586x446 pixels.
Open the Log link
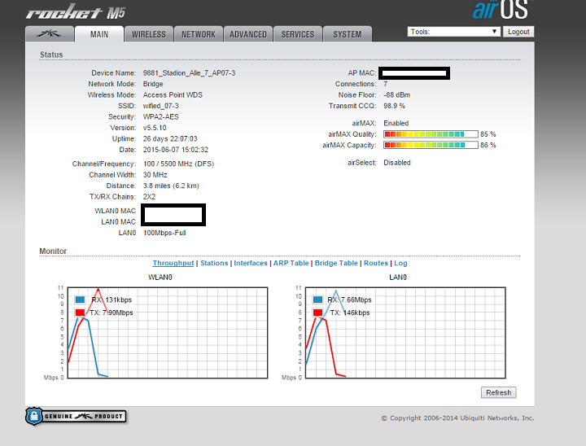tap(400, 263)
